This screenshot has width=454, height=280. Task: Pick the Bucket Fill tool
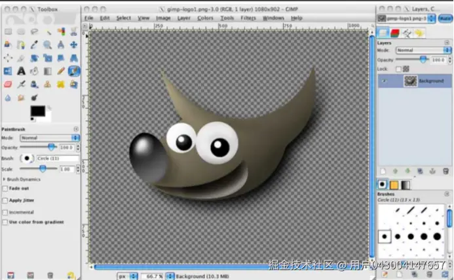coord(34,71)
